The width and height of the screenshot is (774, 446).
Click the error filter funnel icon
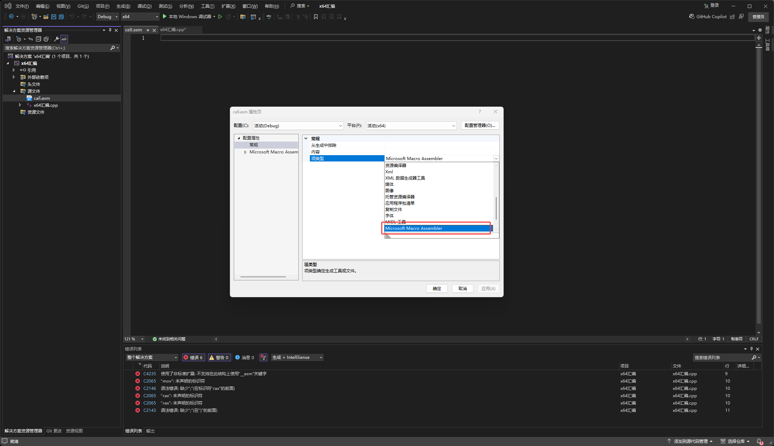(x=263, y=357)
